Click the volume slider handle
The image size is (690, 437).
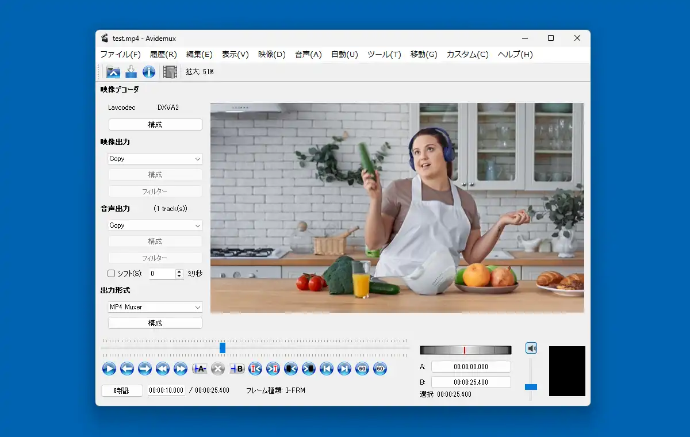(531, 387)
